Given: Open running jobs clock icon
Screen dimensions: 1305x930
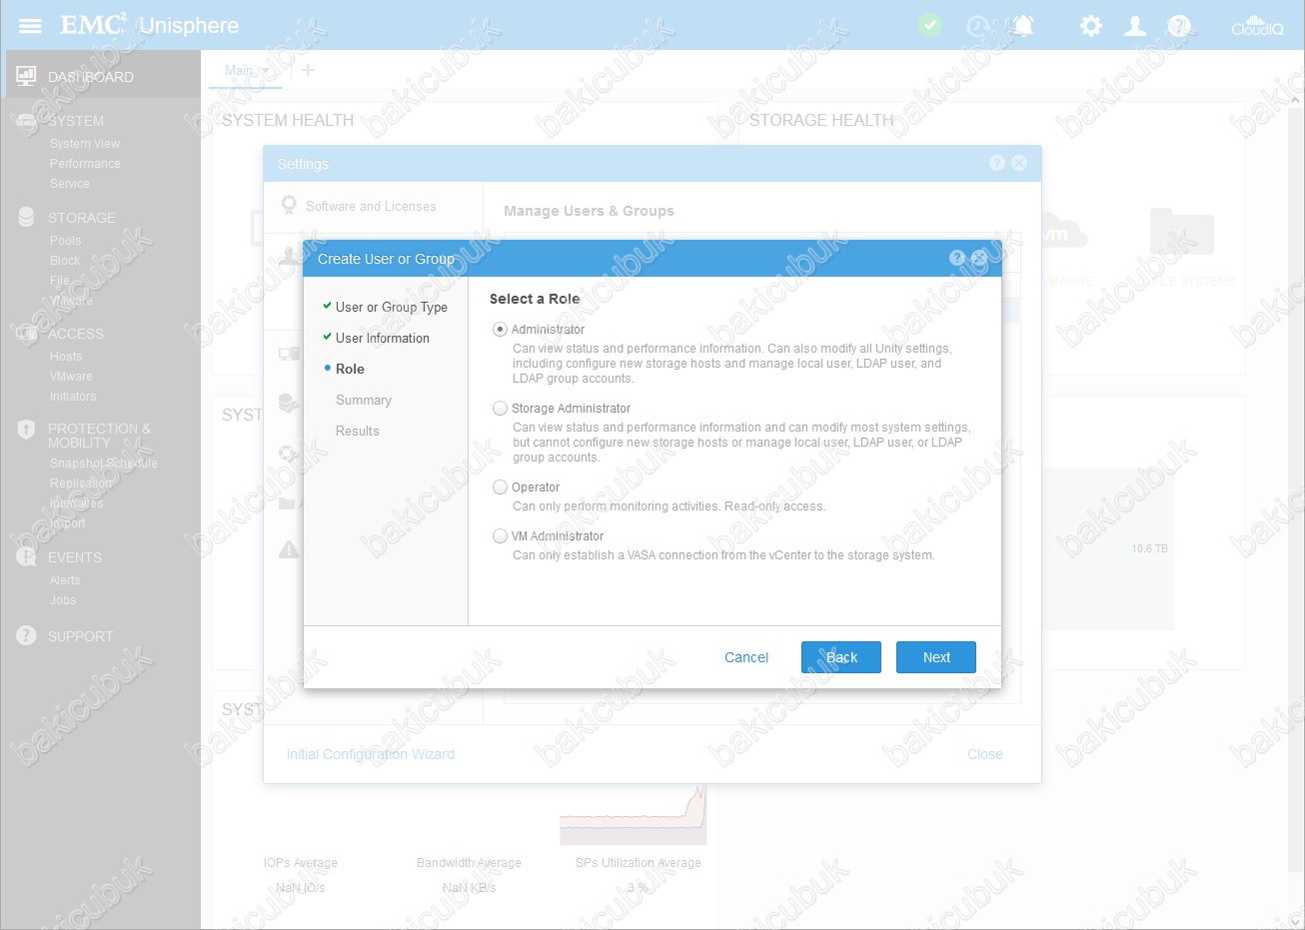Looking at the screenshot, I should 978,26.
